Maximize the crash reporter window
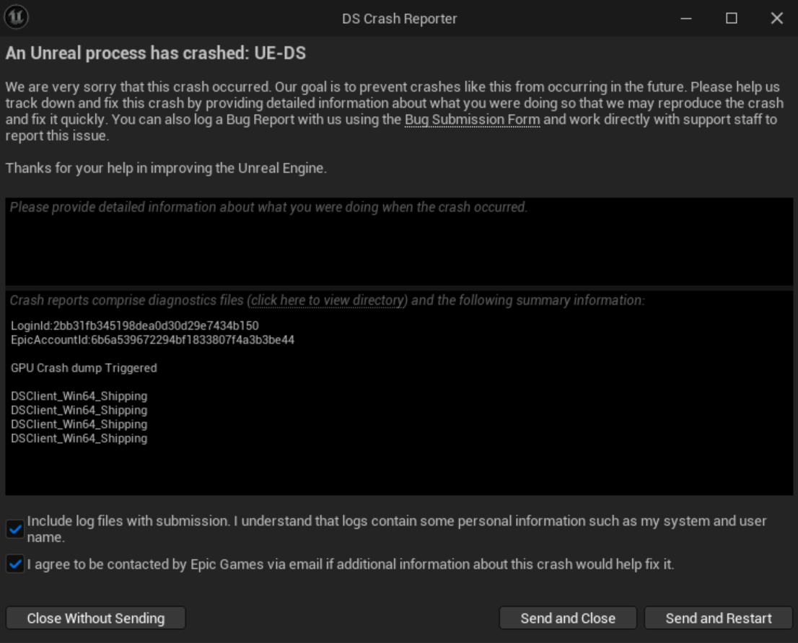This screenshot has width=798, height=643. [x=732, y=19]
